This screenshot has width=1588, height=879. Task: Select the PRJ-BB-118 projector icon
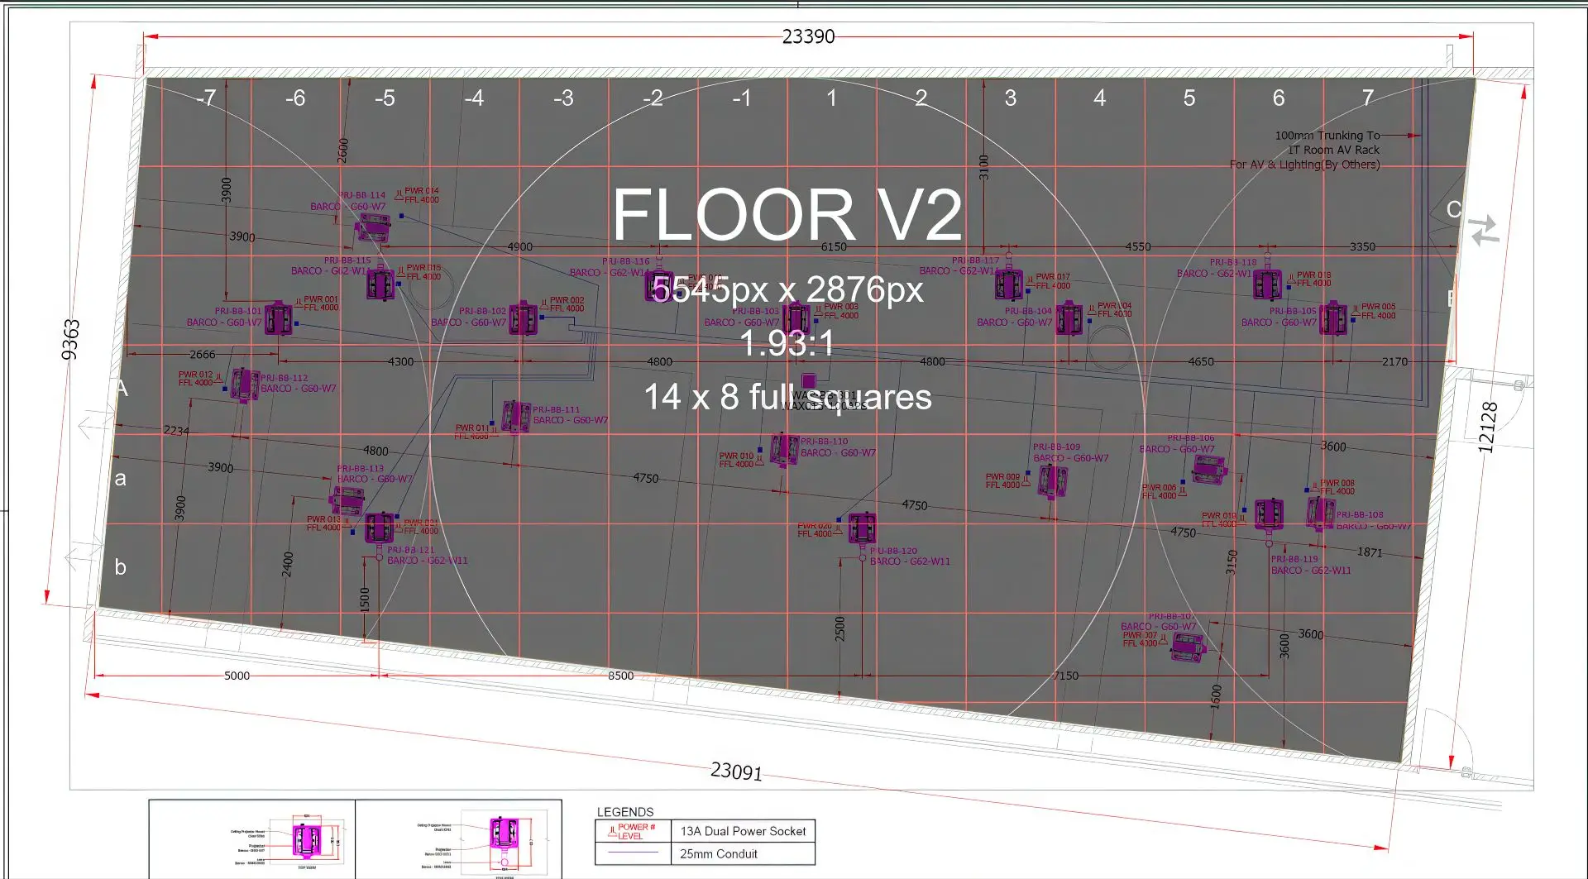tap(1267, 284)
